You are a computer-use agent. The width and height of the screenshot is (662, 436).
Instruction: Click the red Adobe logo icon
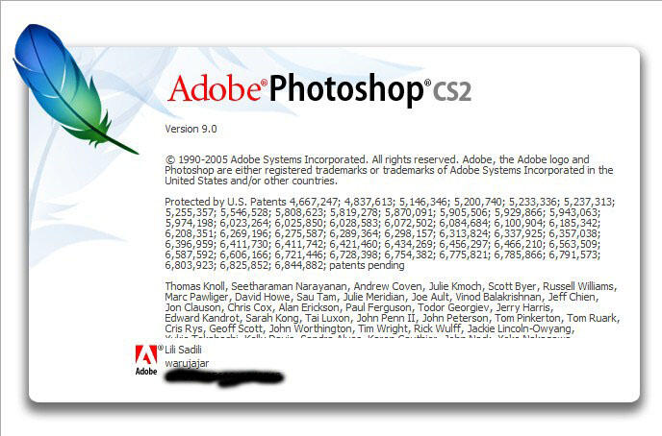pos(146,354)
